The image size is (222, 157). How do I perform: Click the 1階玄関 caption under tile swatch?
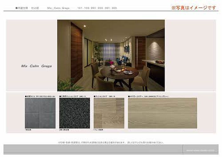point(29,130)
